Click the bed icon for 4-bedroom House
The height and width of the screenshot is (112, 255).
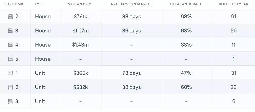(x=11, y=45)
